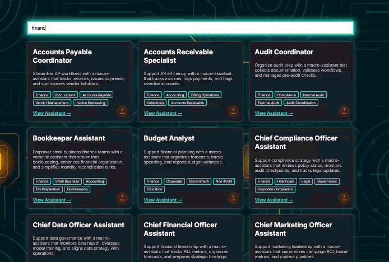This screenshot has height=262, width=389.
Task: Select the Billing Operations tag
Action: pyautogui.click(x=205, y=95)
